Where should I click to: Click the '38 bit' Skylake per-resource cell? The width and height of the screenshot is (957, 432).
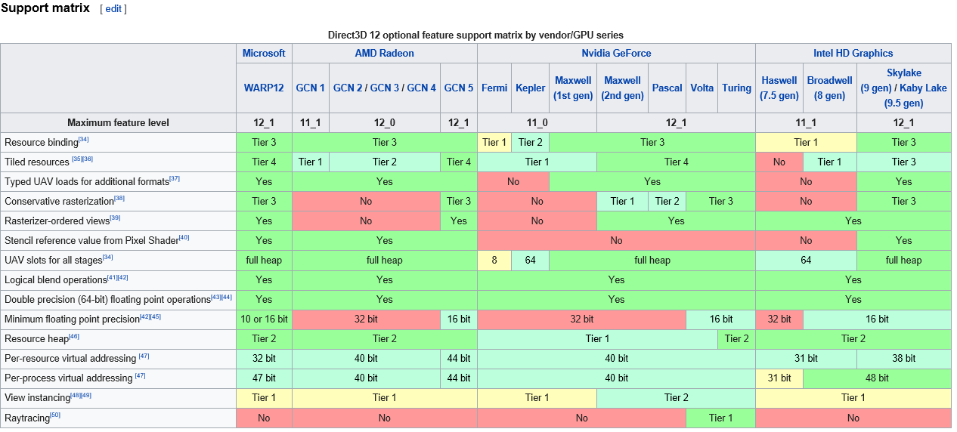[x=904, y=358]
